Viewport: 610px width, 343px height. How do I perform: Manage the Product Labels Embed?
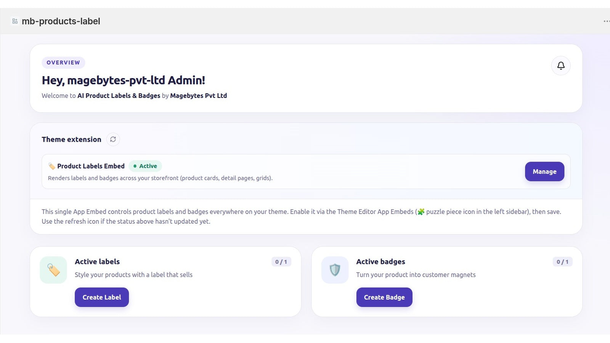544,171
